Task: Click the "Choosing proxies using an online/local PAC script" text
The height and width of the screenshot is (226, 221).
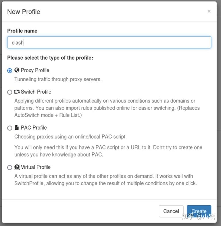Action: tap(70, 137)
